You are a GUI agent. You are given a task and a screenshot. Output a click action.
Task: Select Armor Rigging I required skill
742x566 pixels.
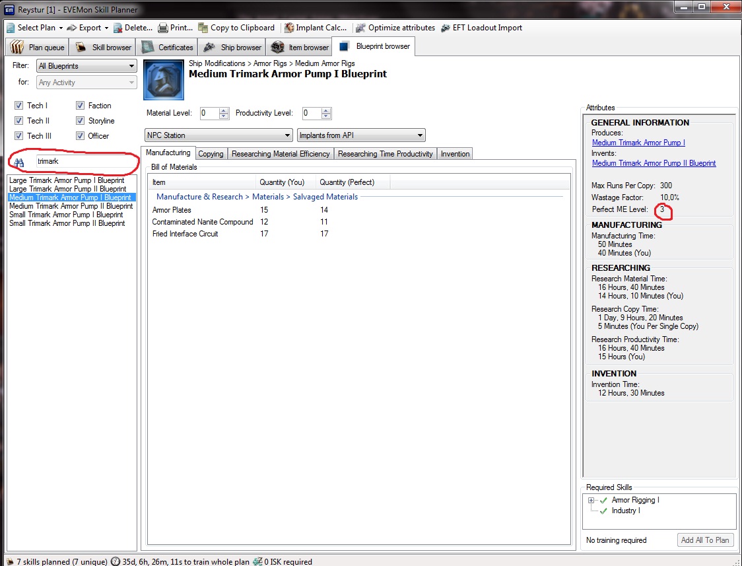pos(635,500)
